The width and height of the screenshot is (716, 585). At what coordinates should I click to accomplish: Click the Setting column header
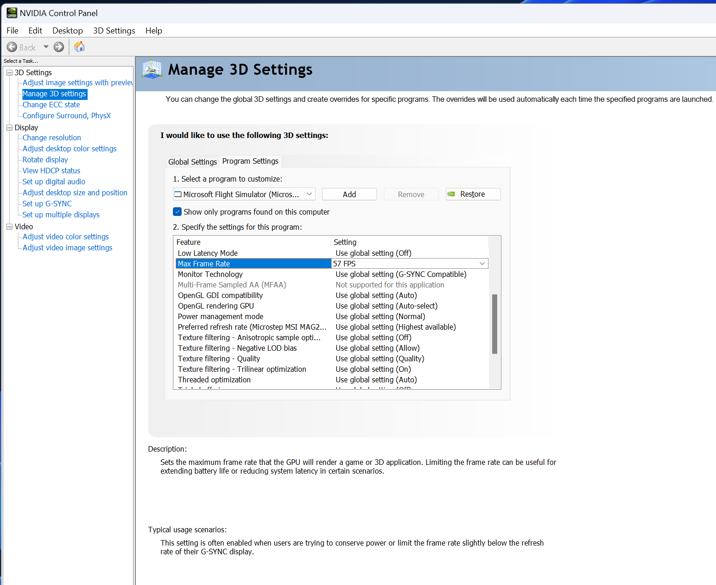coord(410,242)
